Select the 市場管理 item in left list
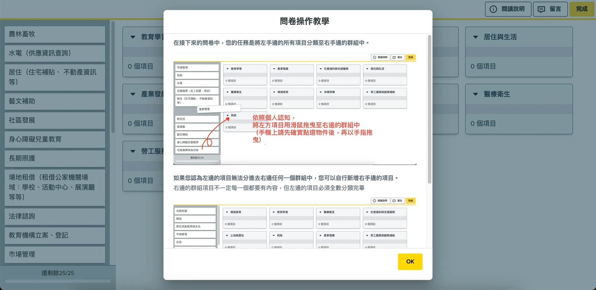596x290 pixels. (x=55, y=254)
